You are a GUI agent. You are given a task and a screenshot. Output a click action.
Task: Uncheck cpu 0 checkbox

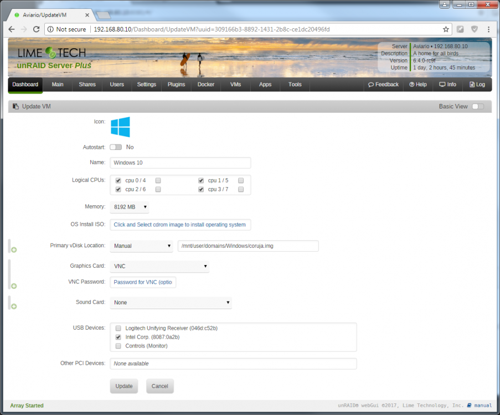tap(118, 180)
